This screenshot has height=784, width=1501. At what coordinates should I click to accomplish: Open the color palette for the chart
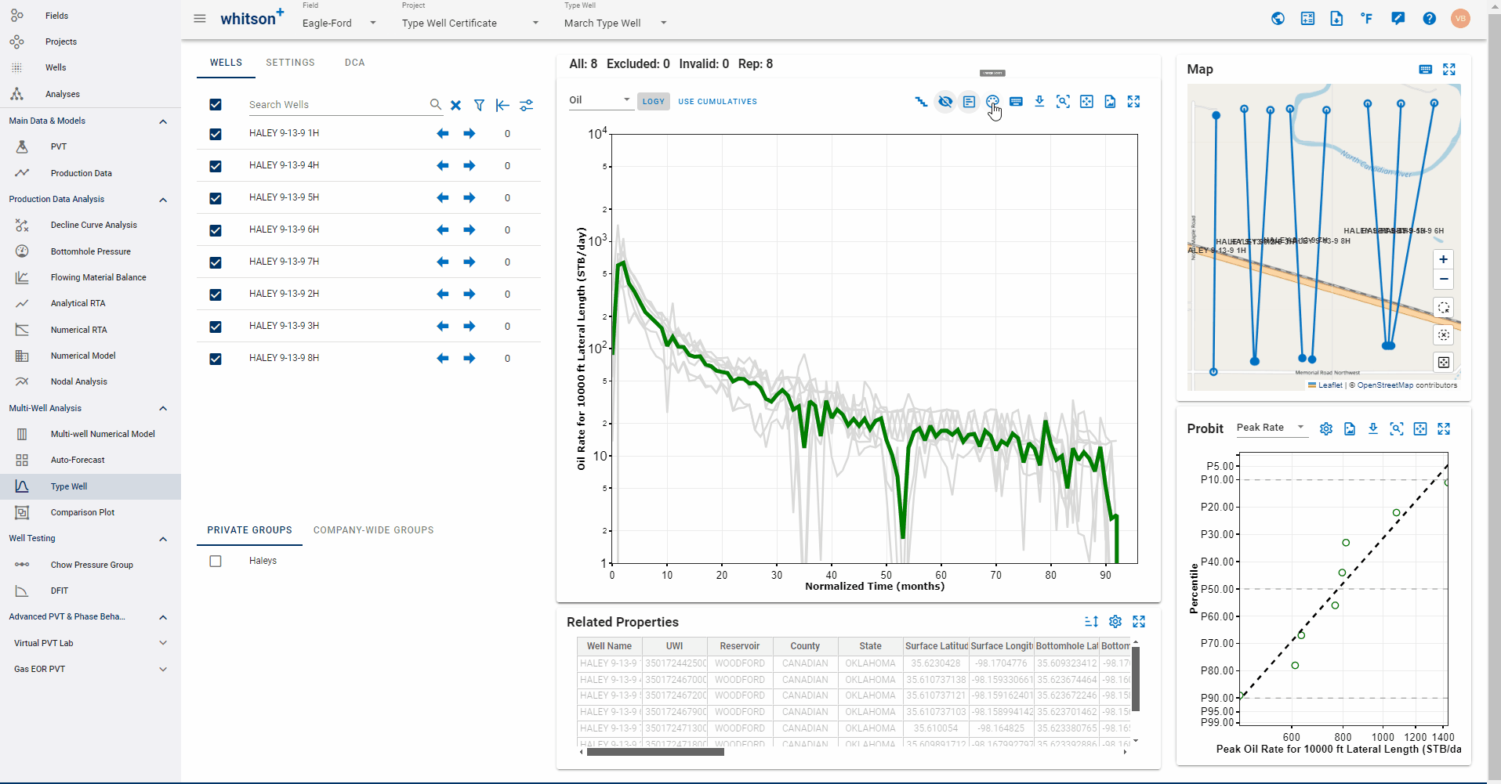coord(992,102)
